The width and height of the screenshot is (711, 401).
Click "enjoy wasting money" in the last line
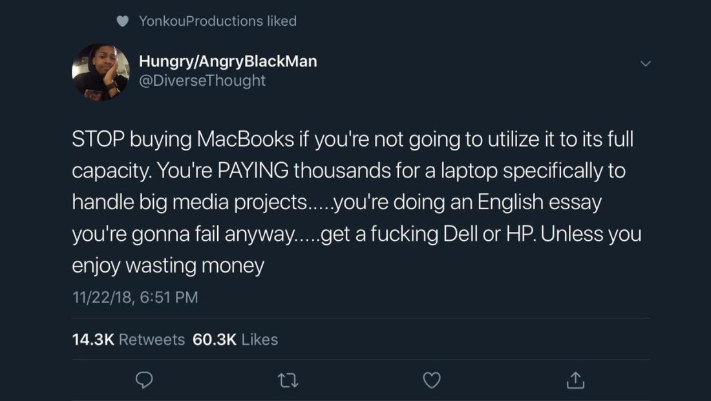(x=168, y=265)
